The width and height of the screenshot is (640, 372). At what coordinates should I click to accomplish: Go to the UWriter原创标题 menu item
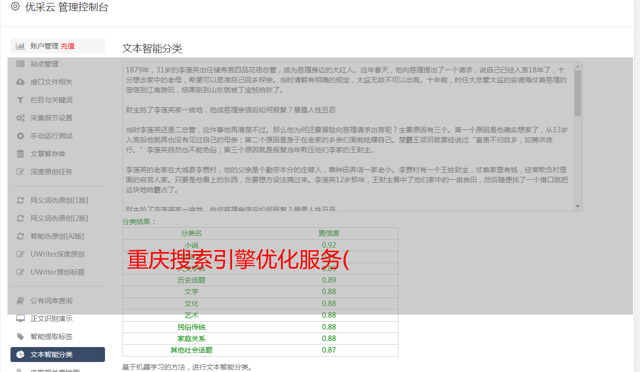(x=57, y=272)
